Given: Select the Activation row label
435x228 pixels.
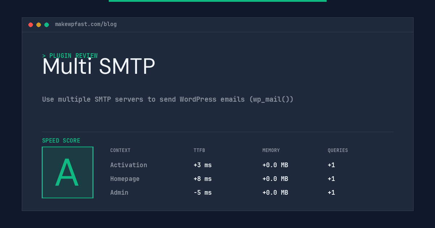Looking at the screenshot, I should pos(129,165).
